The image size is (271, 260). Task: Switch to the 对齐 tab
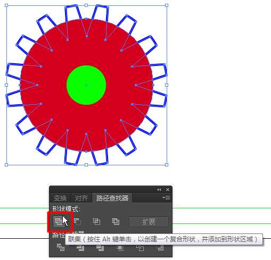coord(81,198)
